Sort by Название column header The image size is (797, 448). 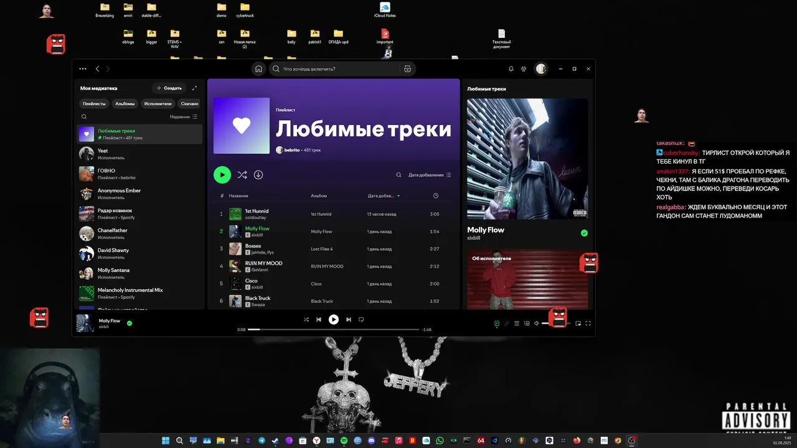tap(238, 196)
